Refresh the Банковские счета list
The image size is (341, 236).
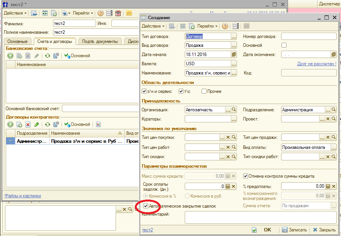47,56
